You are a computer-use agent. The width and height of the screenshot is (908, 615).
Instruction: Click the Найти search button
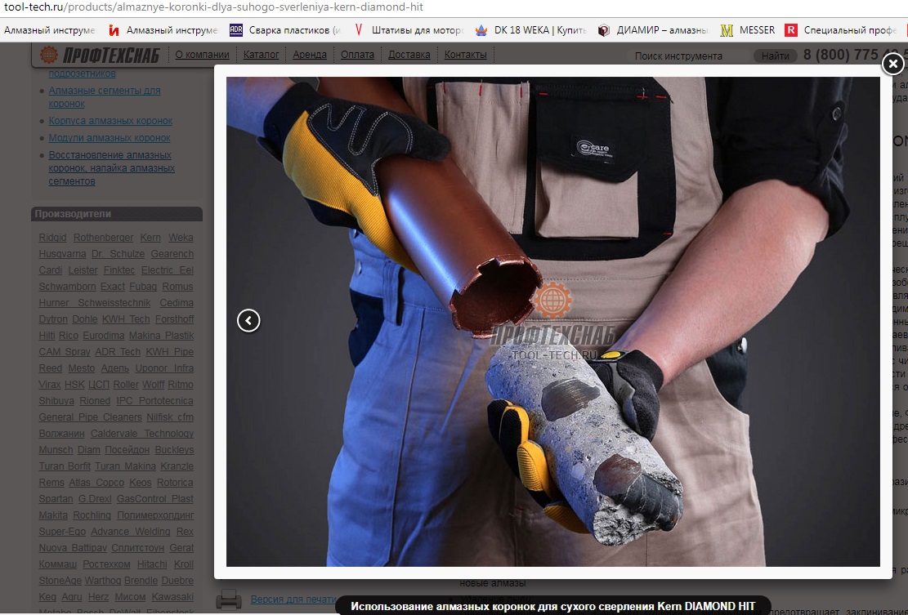click(775, 56)
